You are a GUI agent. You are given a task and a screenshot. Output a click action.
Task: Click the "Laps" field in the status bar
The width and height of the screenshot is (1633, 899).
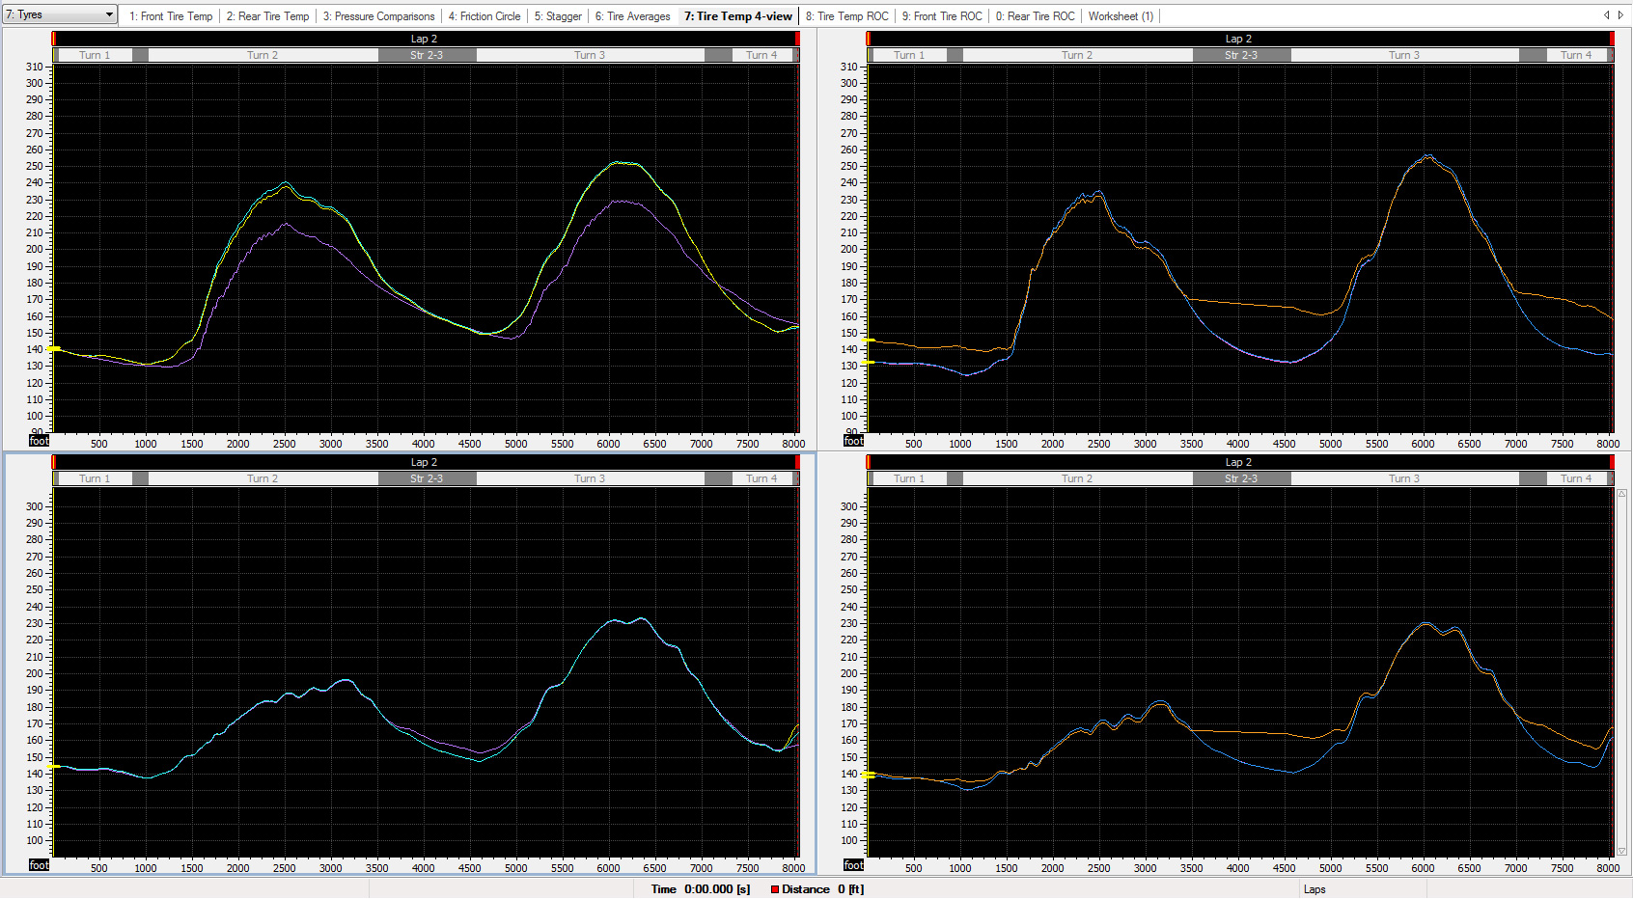(1315, 888)
